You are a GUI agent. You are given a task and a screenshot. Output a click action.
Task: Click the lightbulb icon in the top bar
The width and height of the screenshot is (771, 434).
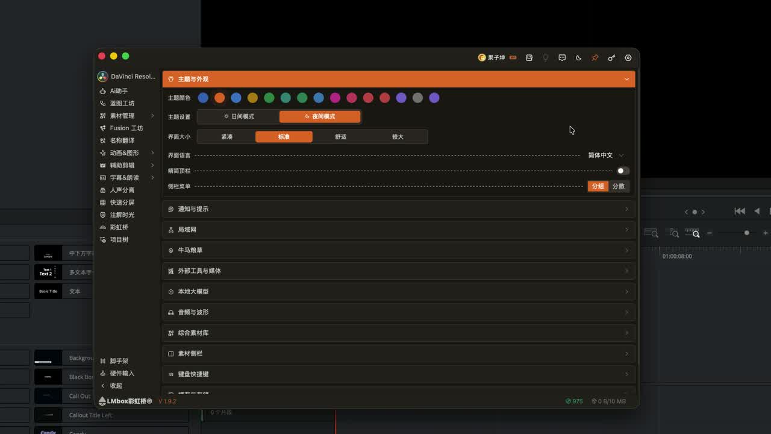(x=546, y=58)
